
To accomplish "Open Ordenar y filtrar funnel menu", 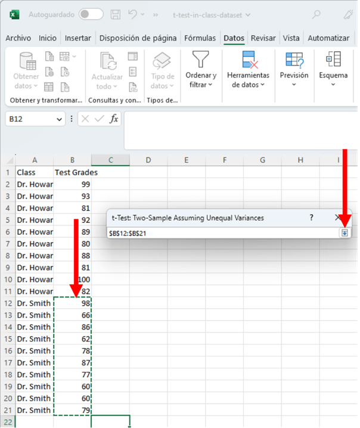I will pos(201,70).
